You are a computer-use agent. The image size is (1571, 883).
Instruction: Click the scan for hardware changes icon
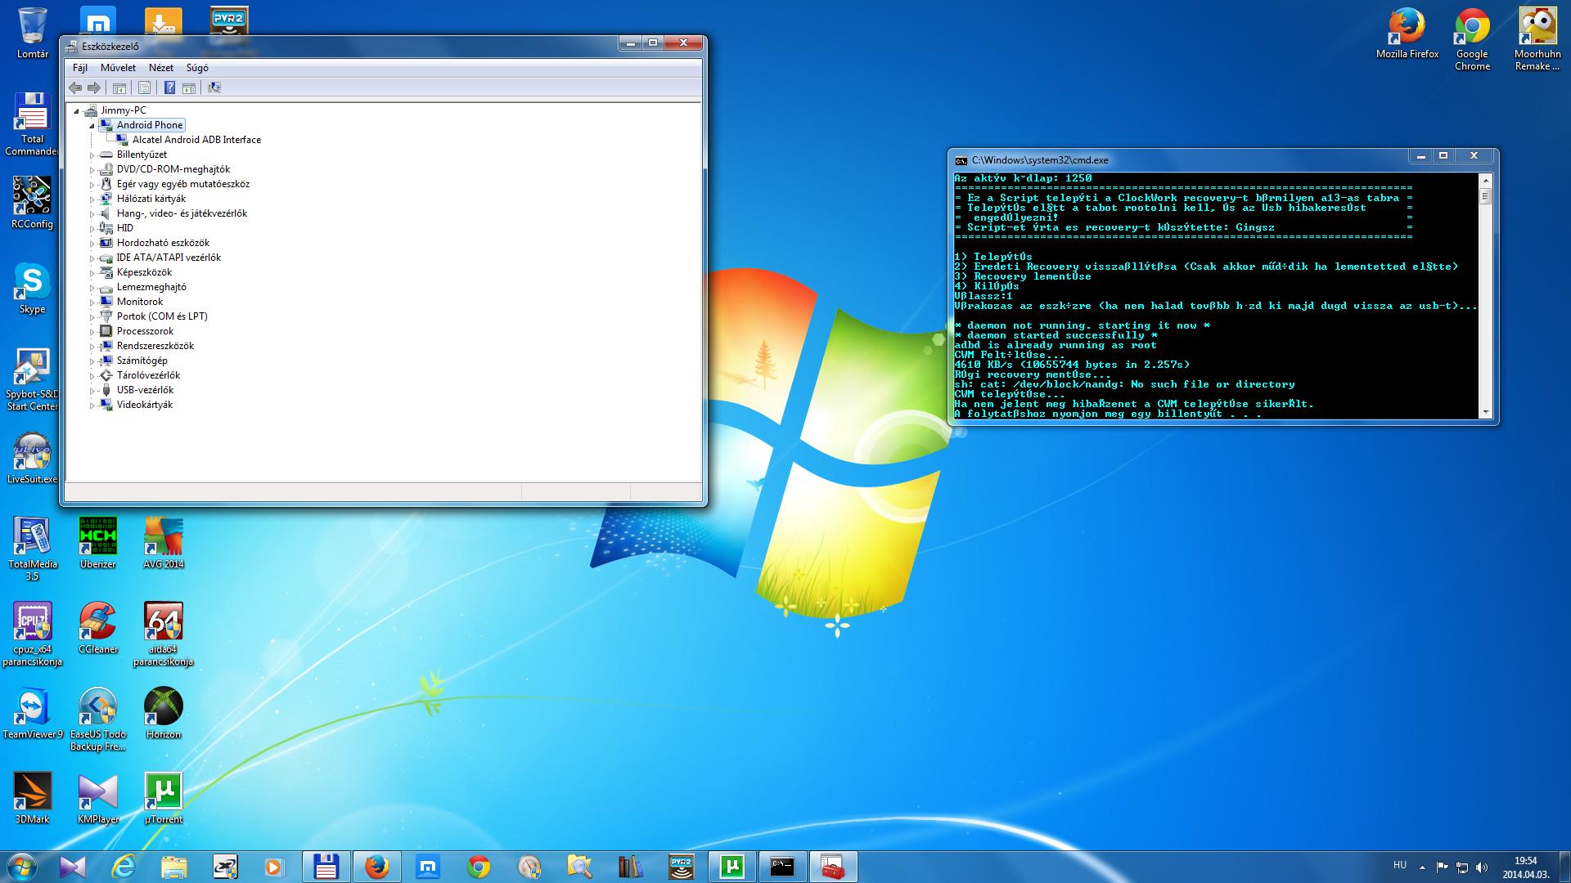click(x=214, y=87)
